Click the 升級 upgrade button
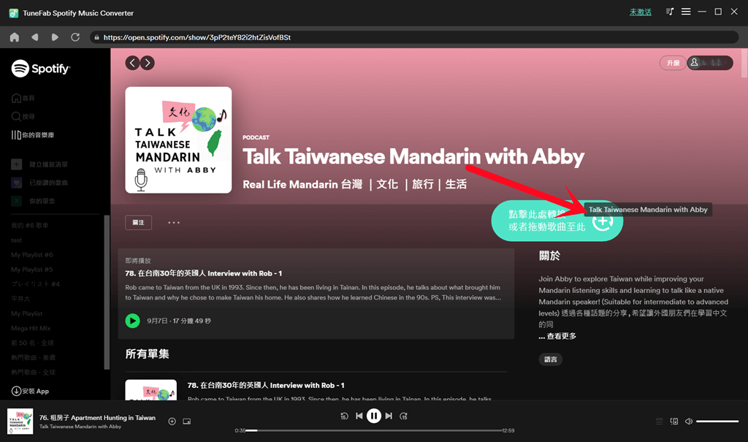Screen dimensions: 748x442 (673, 63)
